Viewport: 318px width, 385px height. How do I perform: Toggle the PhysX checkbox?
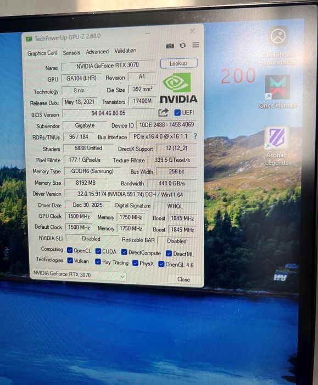pos(135,263)
